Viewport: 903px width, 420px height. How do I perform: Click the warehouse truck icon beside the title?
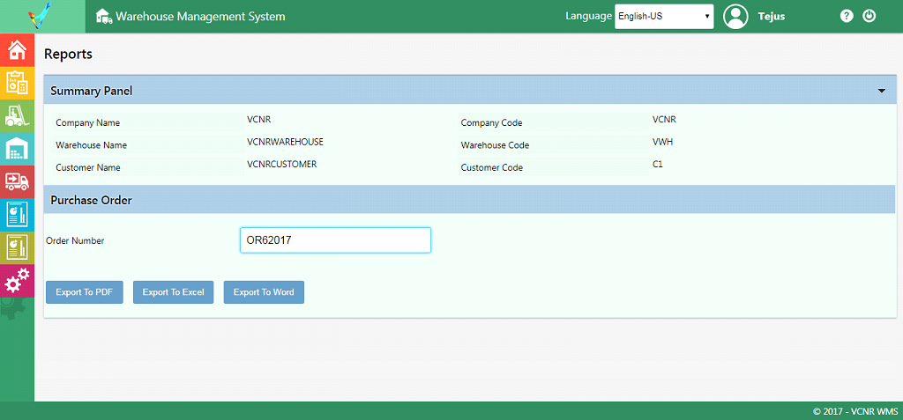(104, 16)
